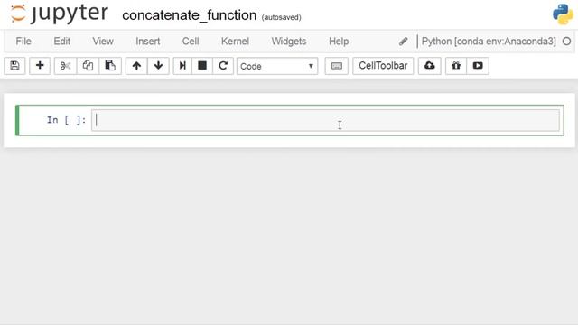The width and height of the screenshot is (578, 325).
Task: Click the autosaved status text
Action: 281,17
